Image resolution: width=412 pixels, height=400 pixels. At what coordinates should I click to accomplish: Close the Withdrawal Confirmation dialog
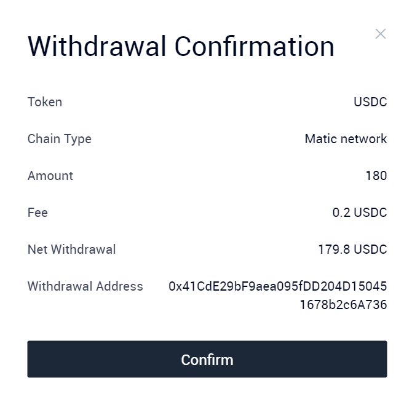(x=381, y=34)
